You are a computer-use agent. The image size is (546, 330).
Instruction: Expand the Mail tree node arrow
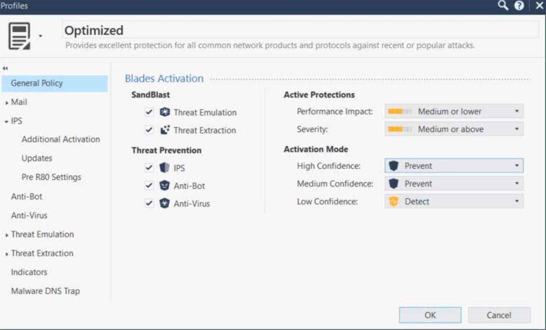pos(7,103)
